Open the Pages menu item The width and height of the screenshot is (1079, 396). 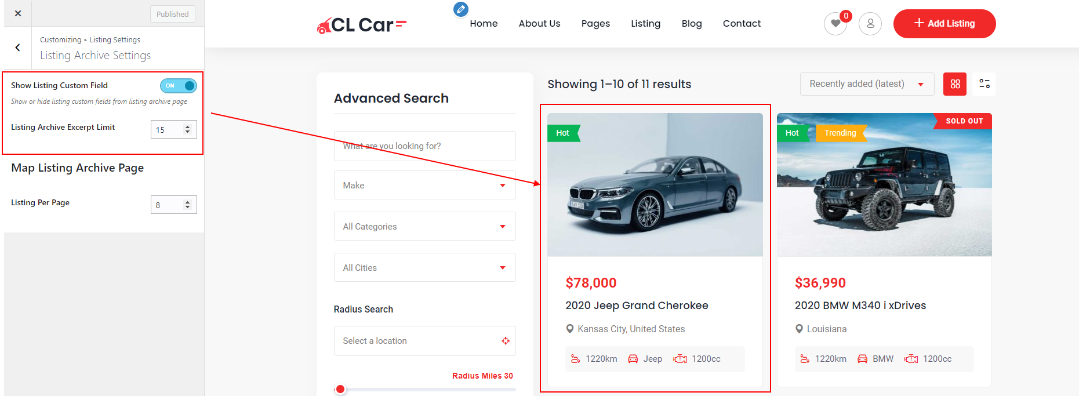595,23
